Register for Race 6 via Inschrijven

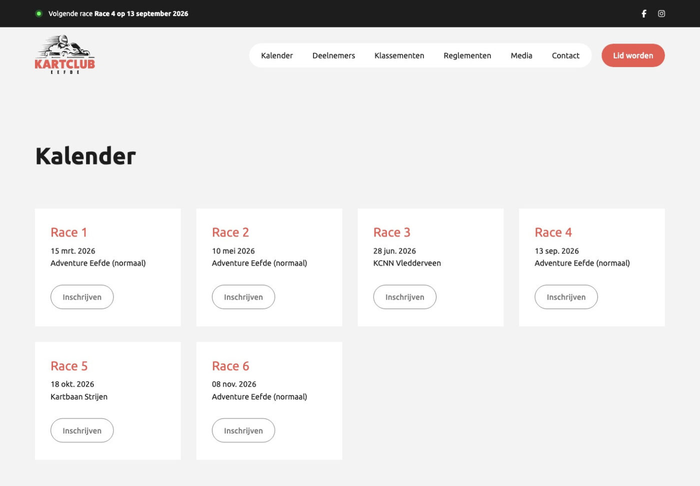pos(243,430)
